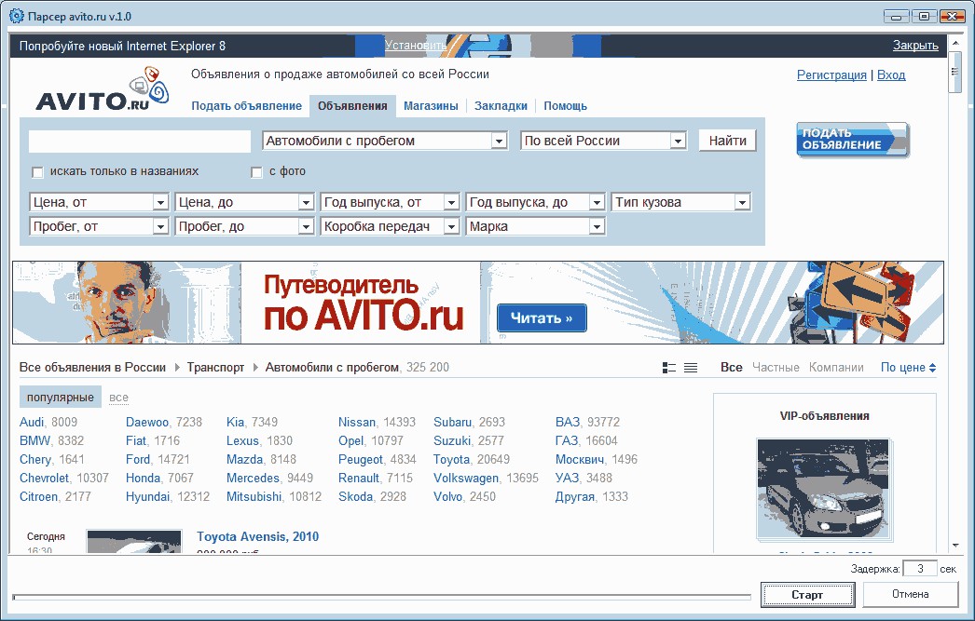Open the 'Марка' dropdown
This screenshot has height=621, width=975.
point(535,226)
